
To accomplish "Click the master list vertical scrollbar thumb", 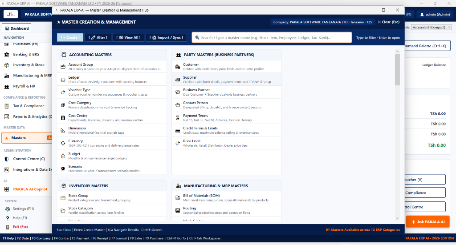I will tap(397, 69).
